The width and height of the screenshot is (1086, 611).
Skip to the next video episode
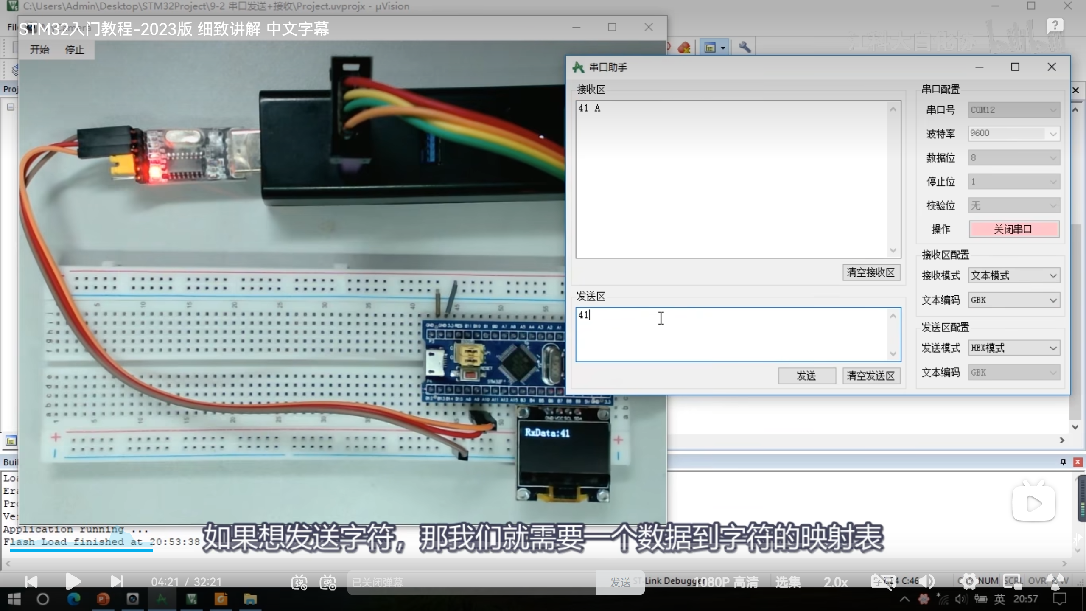(x=117, y=582)
